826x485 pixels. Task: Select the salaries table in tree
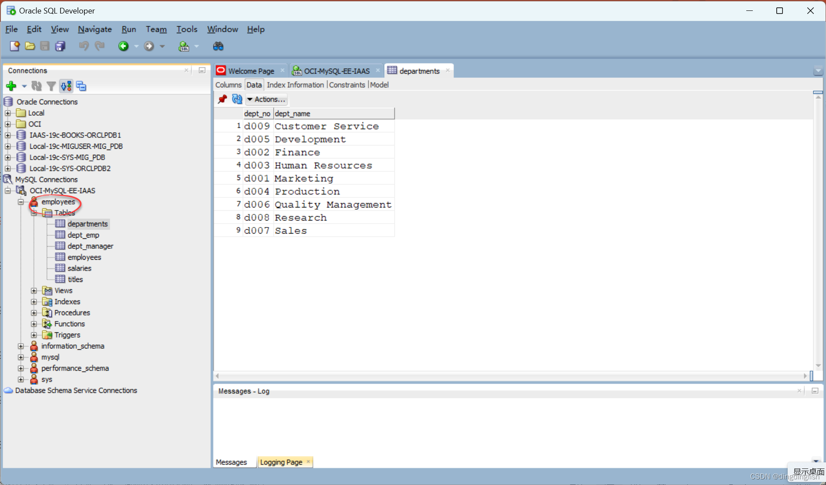(79, 268)
